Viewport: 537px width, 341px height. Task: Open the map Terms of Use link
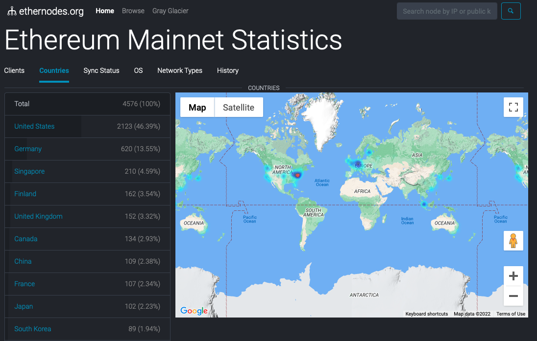(x=511, y=314)
